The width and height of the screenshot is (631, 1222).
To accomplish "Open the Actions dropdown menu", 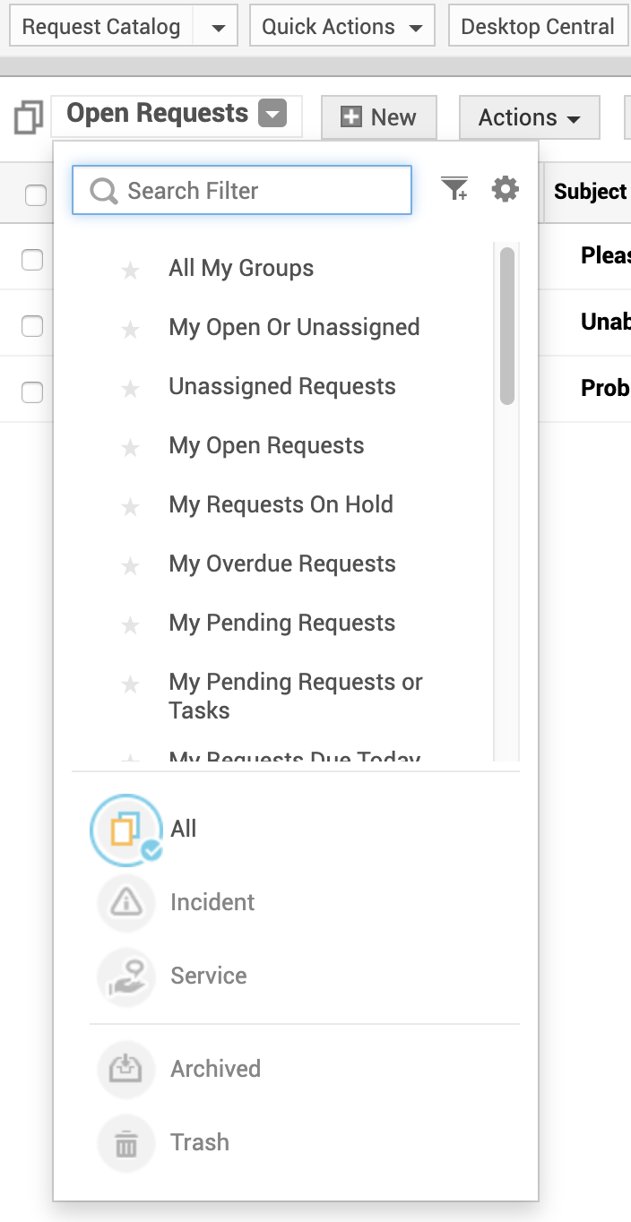I will (x=529, y=117).
